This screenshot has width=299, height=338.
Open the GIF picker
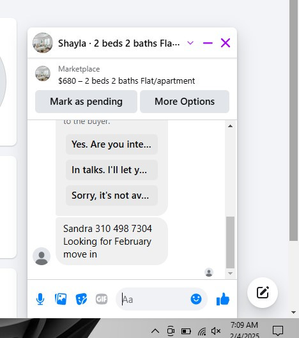(x=102, y=299)
